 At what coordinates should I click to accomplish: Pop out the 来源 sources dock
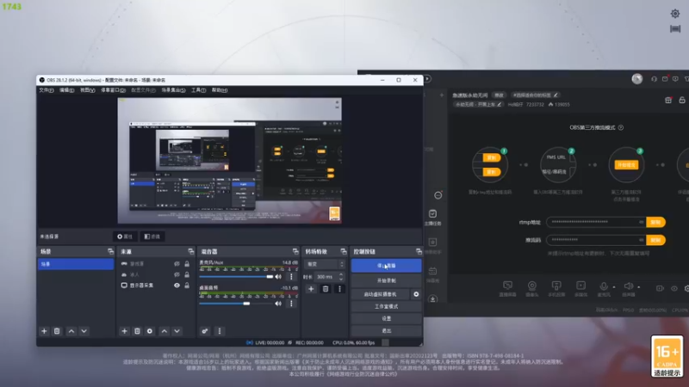click(190, 251)
